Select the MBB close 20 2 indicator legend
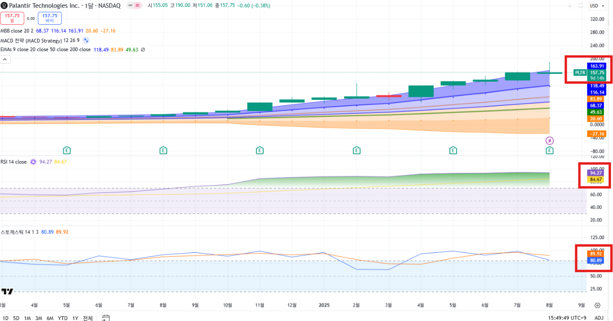The image size is (613, 321). click(x=17, y=31)
